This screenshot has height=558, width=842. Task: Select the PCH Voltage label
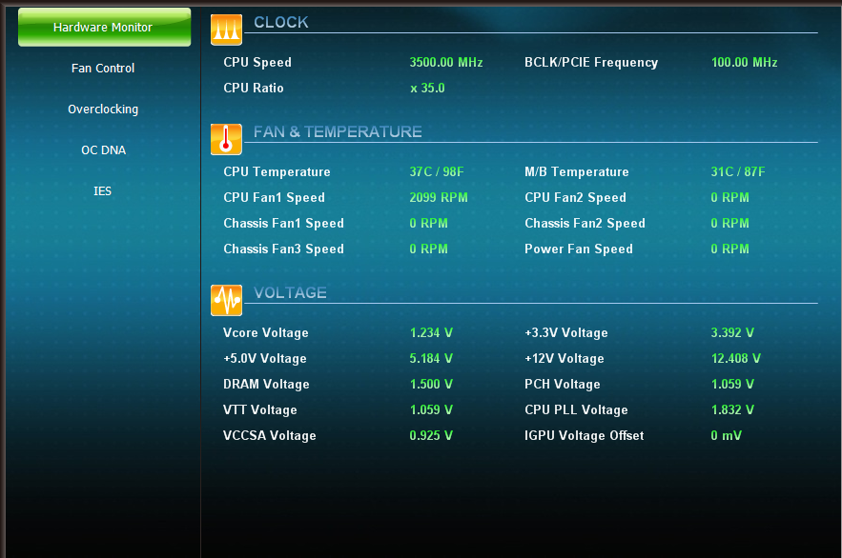coord(563,385)
